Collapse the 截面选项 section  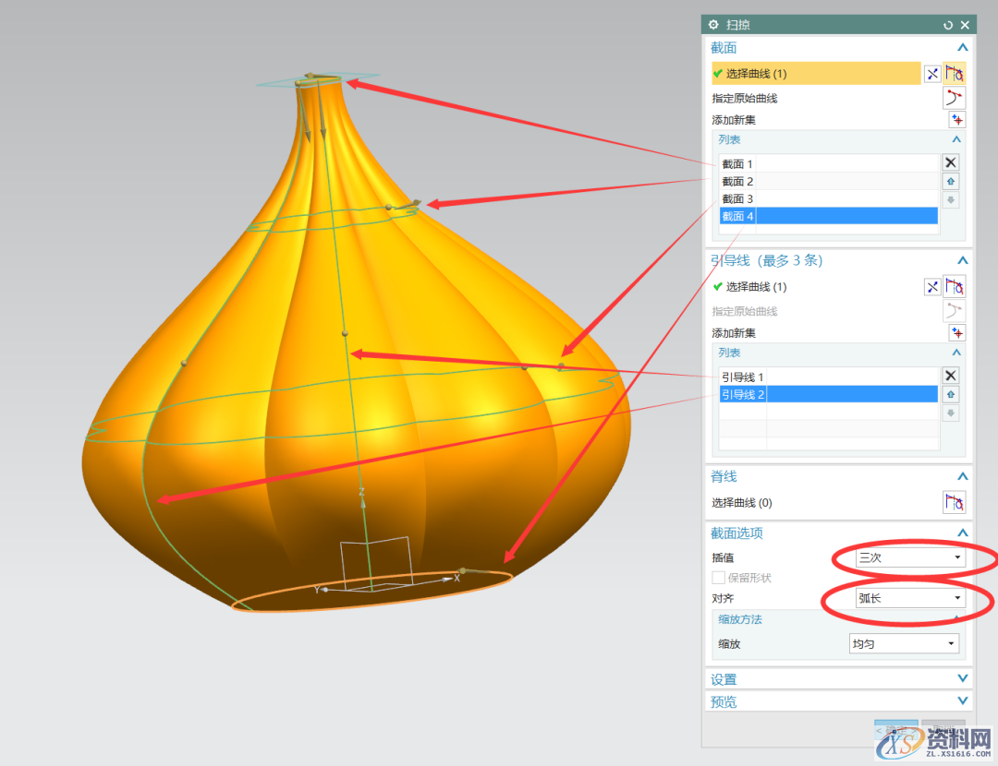point(962,533)
